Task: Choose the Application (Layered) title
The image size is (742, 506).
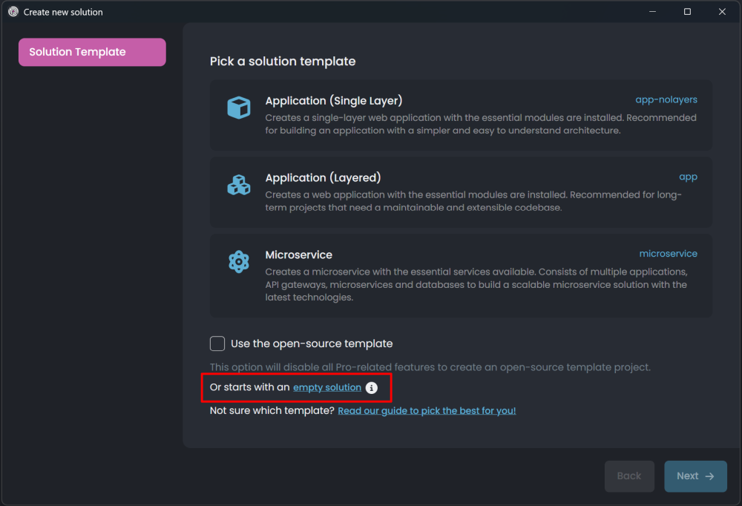Action: (x=323, y=178)
